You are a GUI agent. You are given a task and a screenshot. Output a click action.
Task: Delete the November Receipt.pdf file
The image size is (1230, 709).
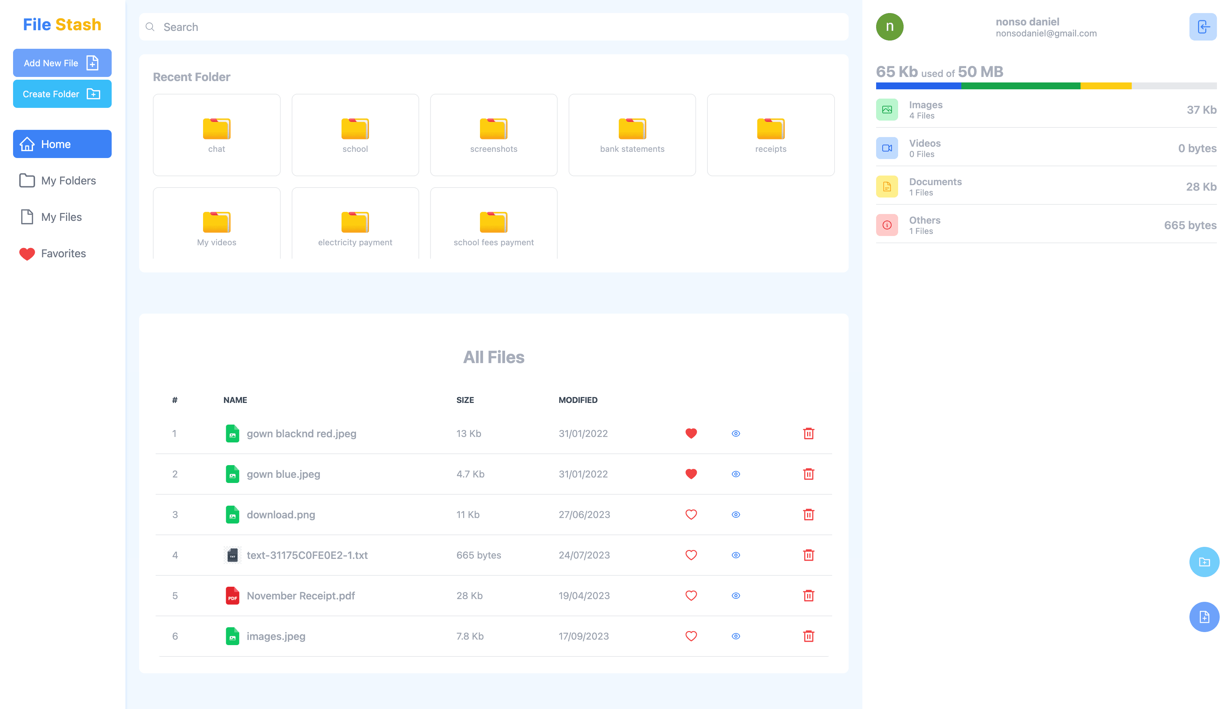(808, 596)
